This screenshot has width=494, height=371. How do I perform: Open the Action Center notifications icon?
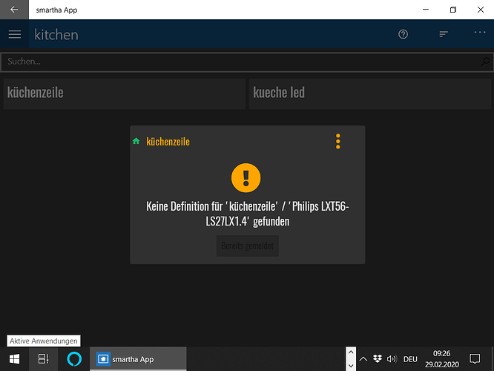[x=475, y=358]
